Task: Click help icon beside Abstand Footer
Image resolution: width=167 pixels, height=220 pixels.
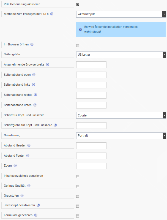Action: [28, 156]
